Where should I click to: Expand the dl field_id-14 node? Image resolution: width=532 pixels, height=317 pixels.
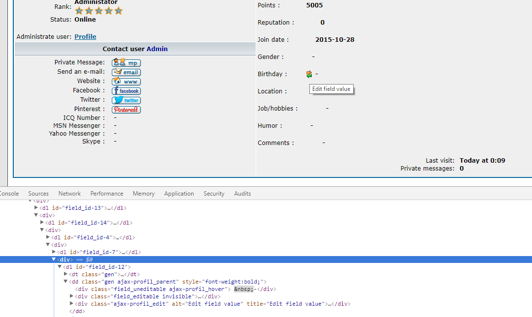coord(42,222)
